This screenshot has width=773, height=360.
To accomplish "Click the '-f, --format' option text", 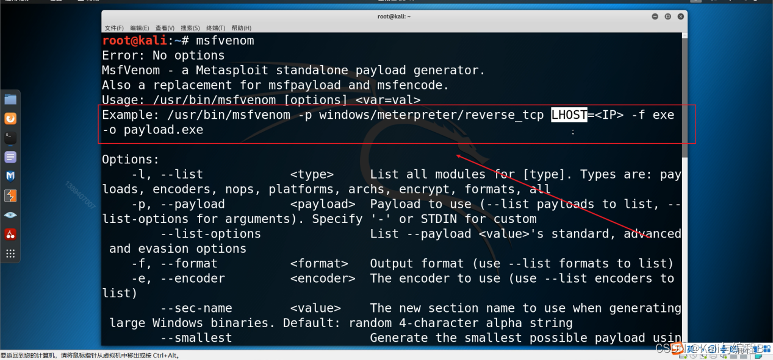I will tap(174, 264).
